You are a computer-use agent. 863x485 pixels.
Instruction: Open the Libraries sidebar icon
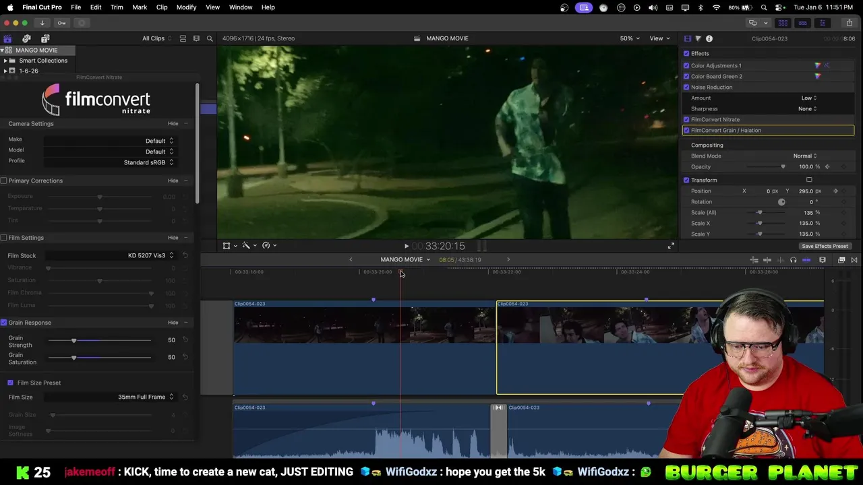(7, 38)
